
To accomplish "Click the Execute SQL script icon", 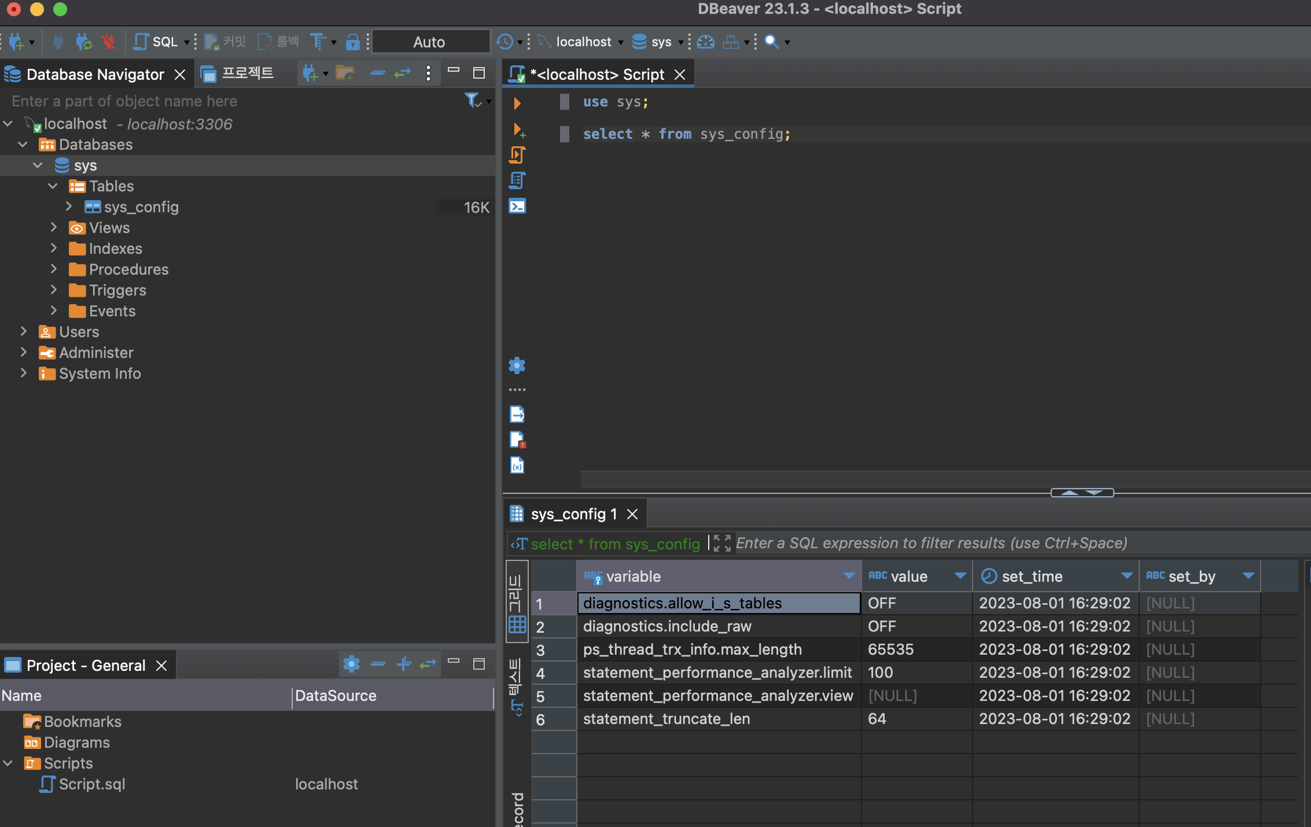I will click(x=517, y=155).
